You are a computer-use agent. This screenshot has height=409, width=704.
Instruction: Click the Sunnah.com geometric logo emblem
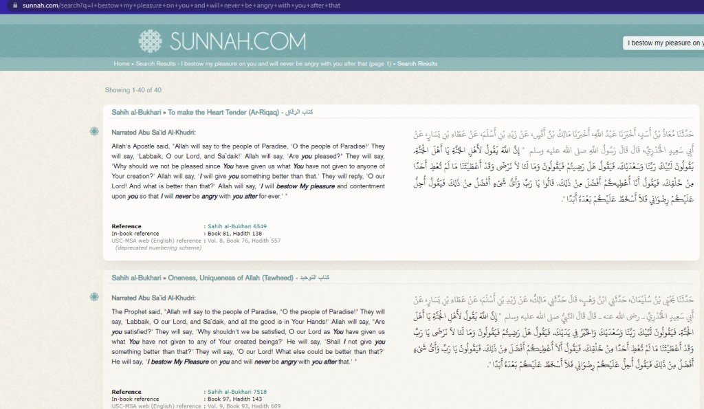[151, 41]
